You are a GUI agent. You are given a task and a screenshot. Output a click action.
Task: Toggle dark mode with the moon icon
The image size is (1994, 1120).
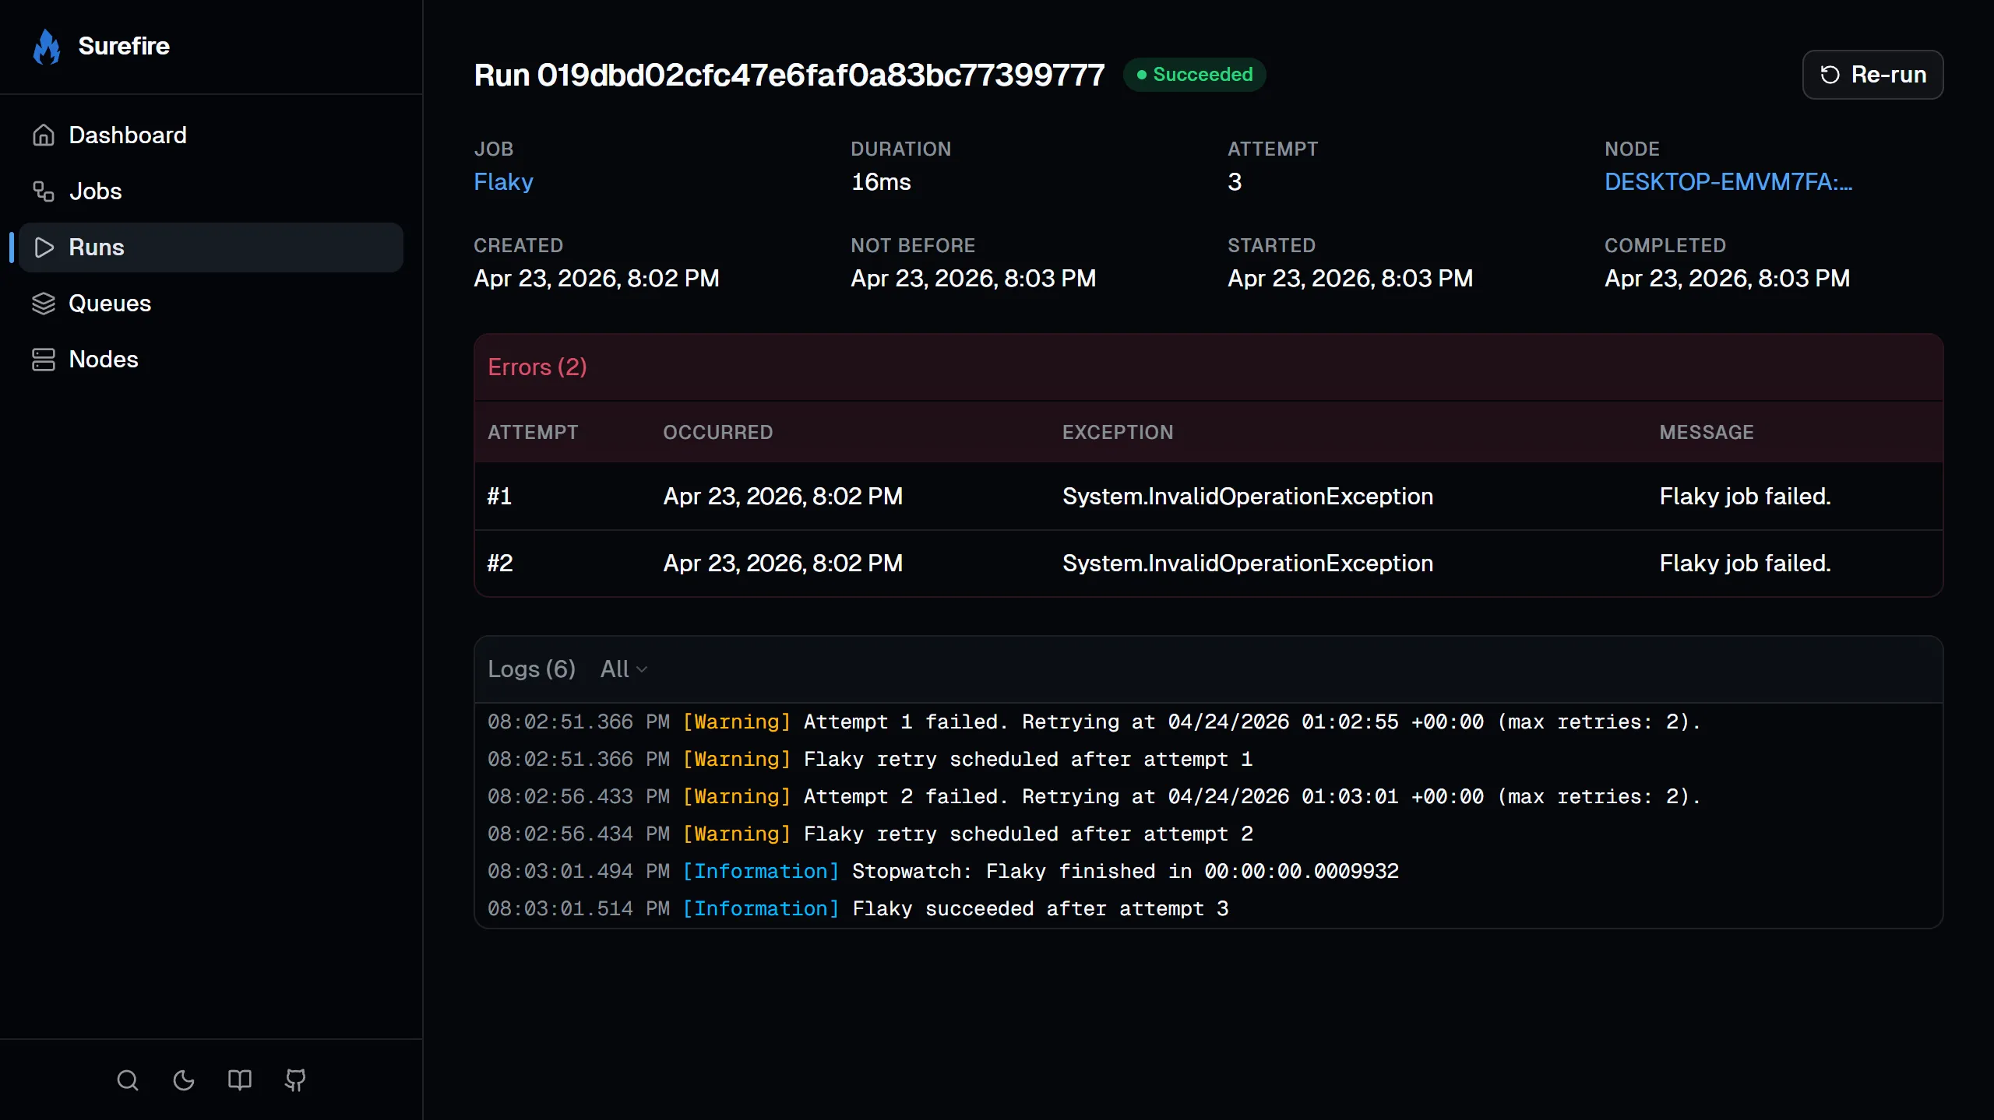coord(184,1080)
